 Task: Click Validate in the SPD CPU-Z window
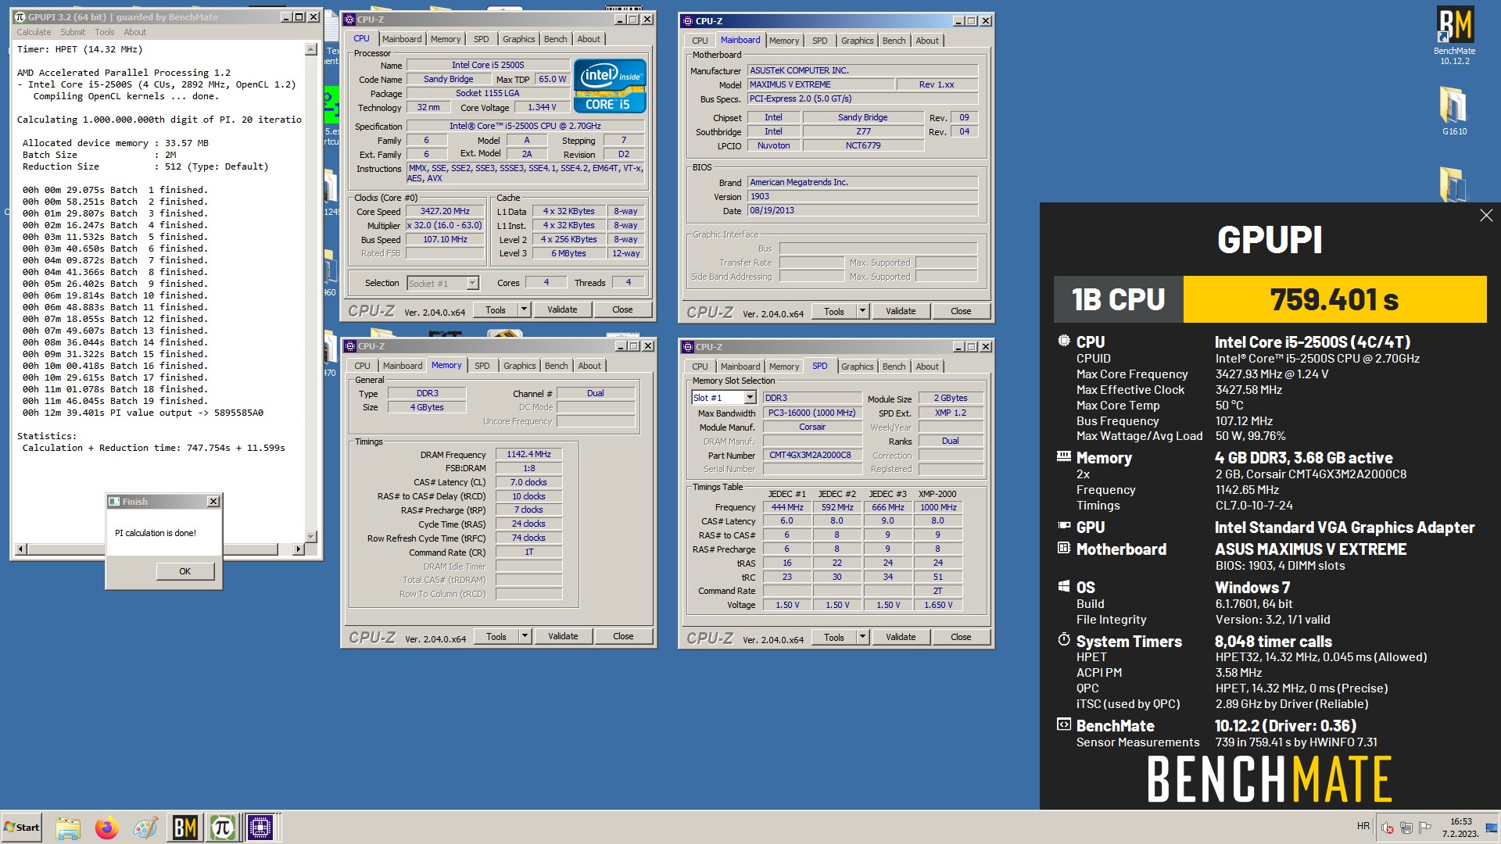901,638
